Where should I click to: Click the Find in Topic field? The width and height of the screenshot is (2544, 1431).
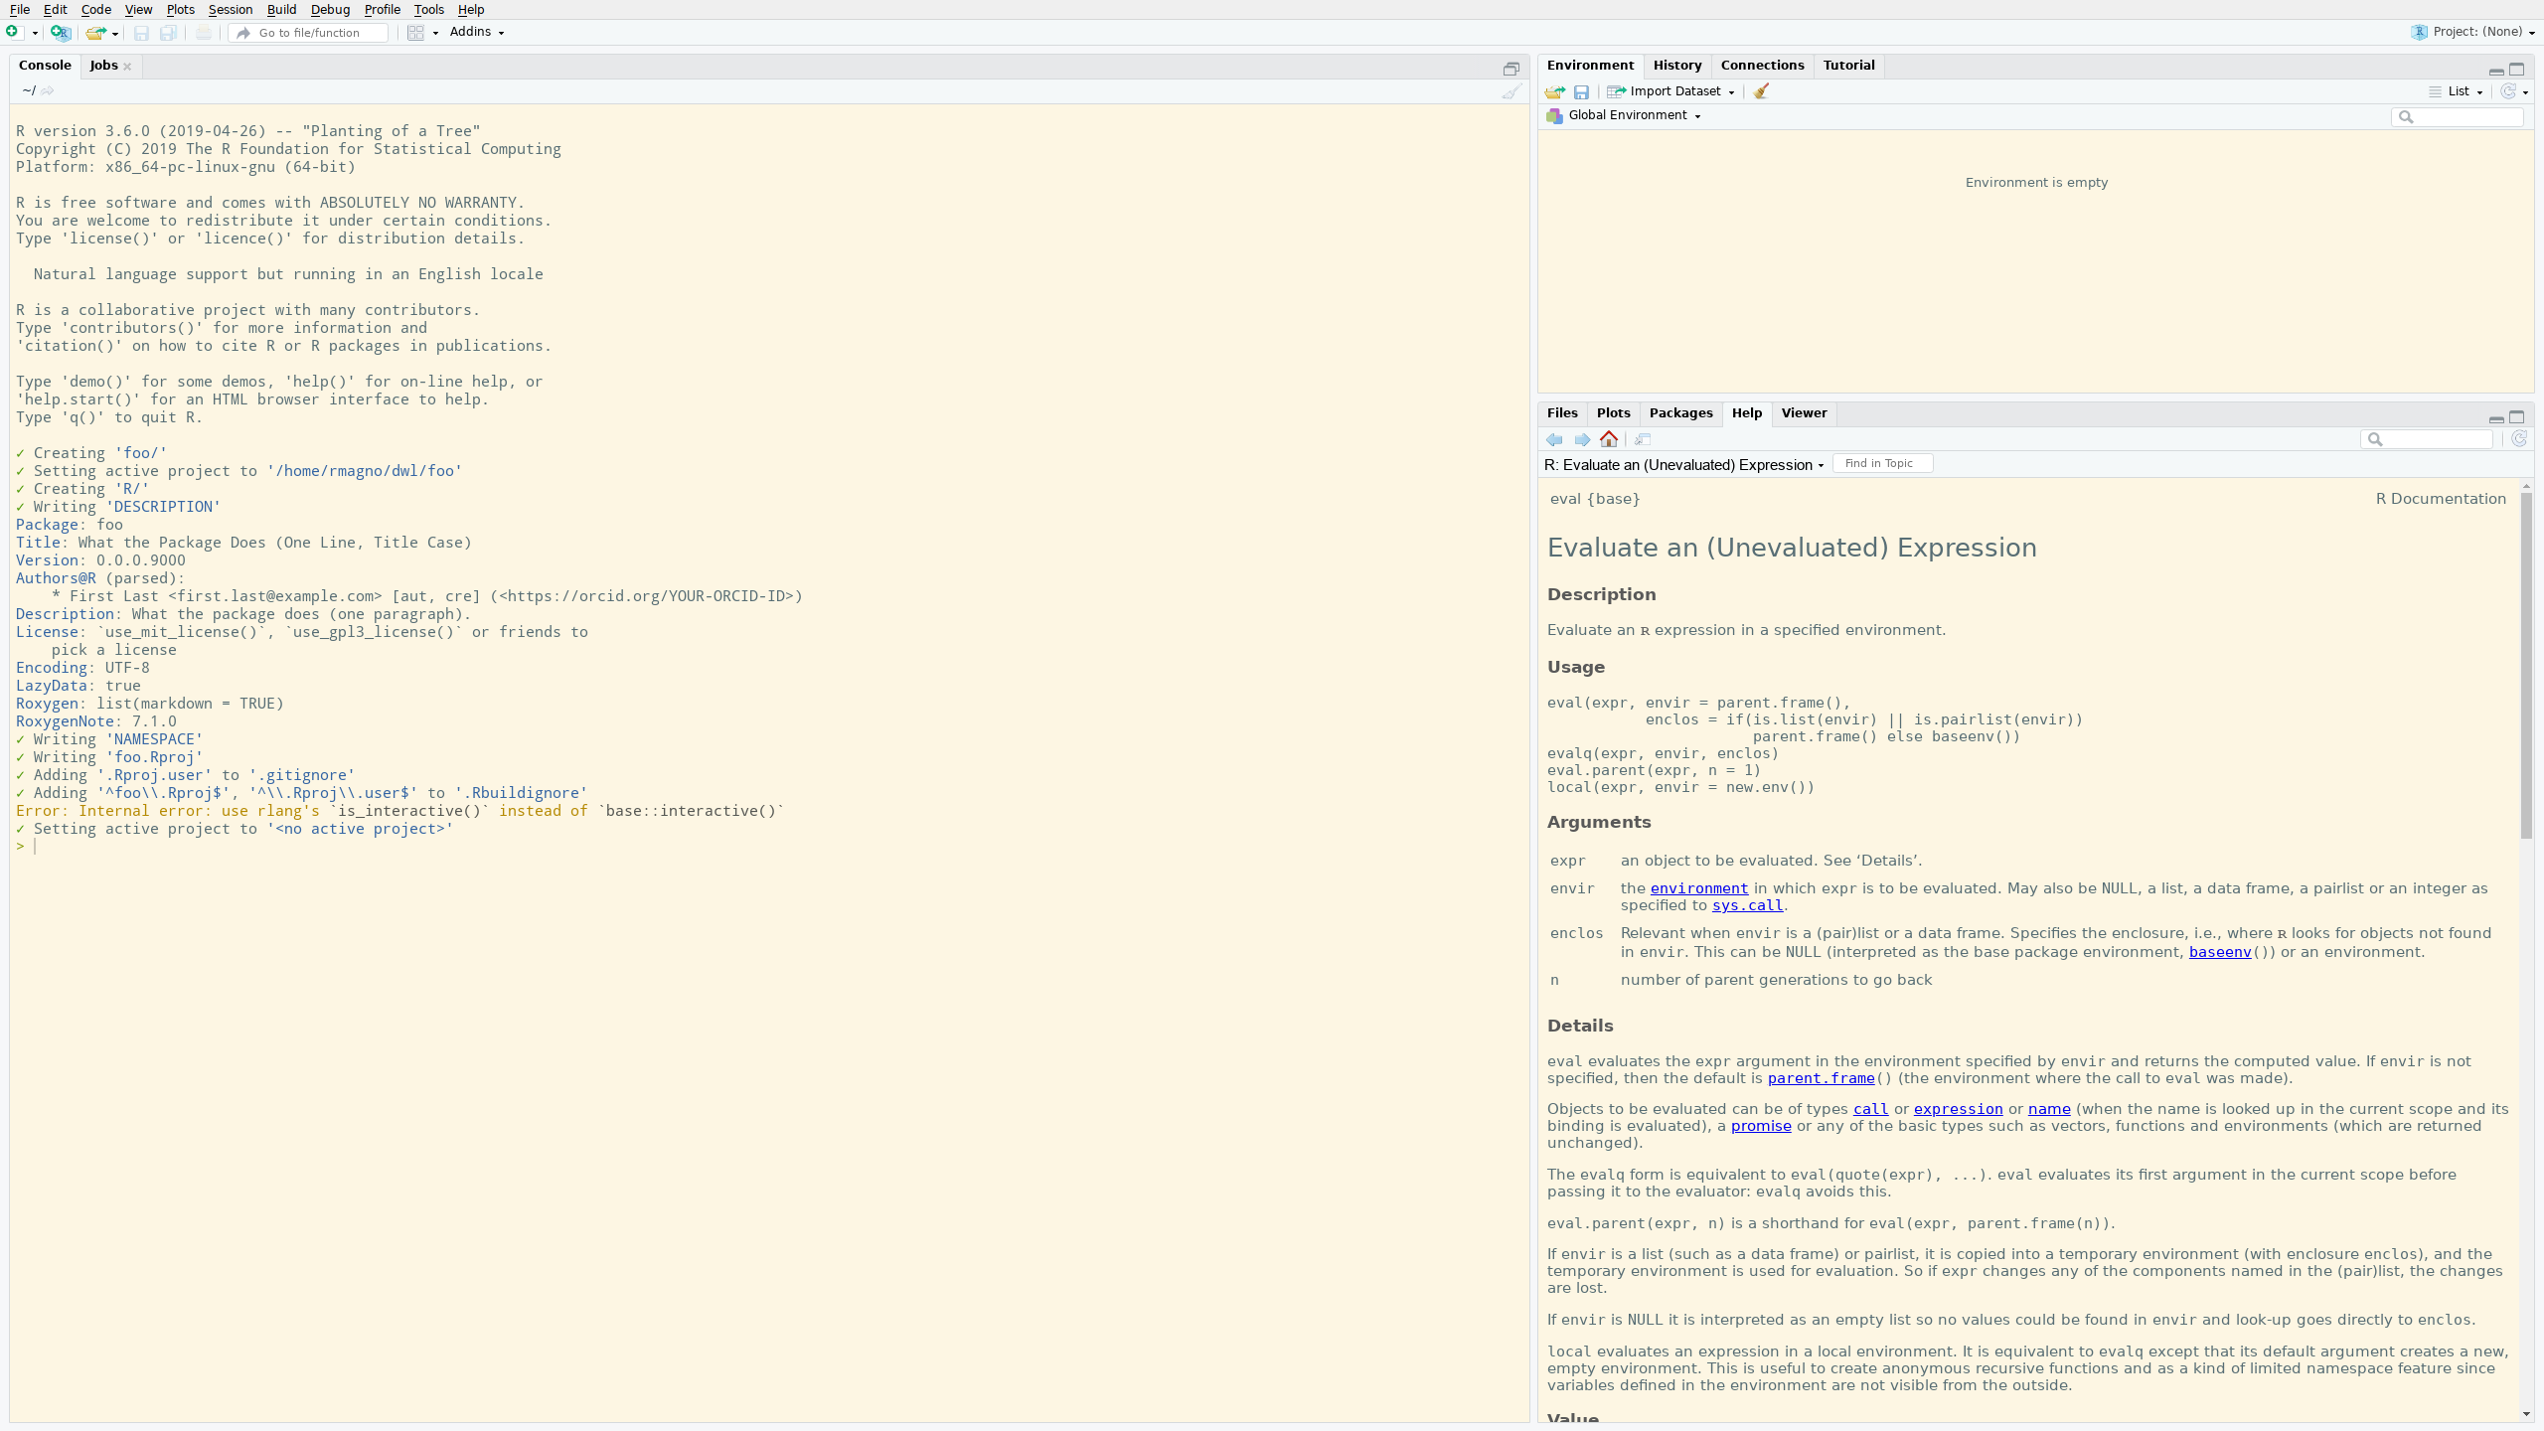pos(1882,464)
